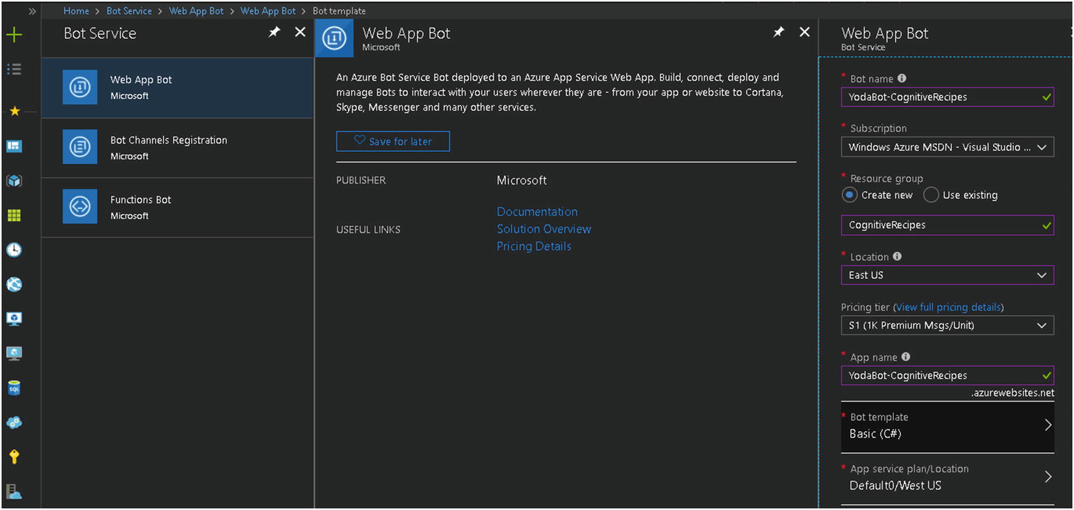Select Functions Bot list item

(177, 207)
